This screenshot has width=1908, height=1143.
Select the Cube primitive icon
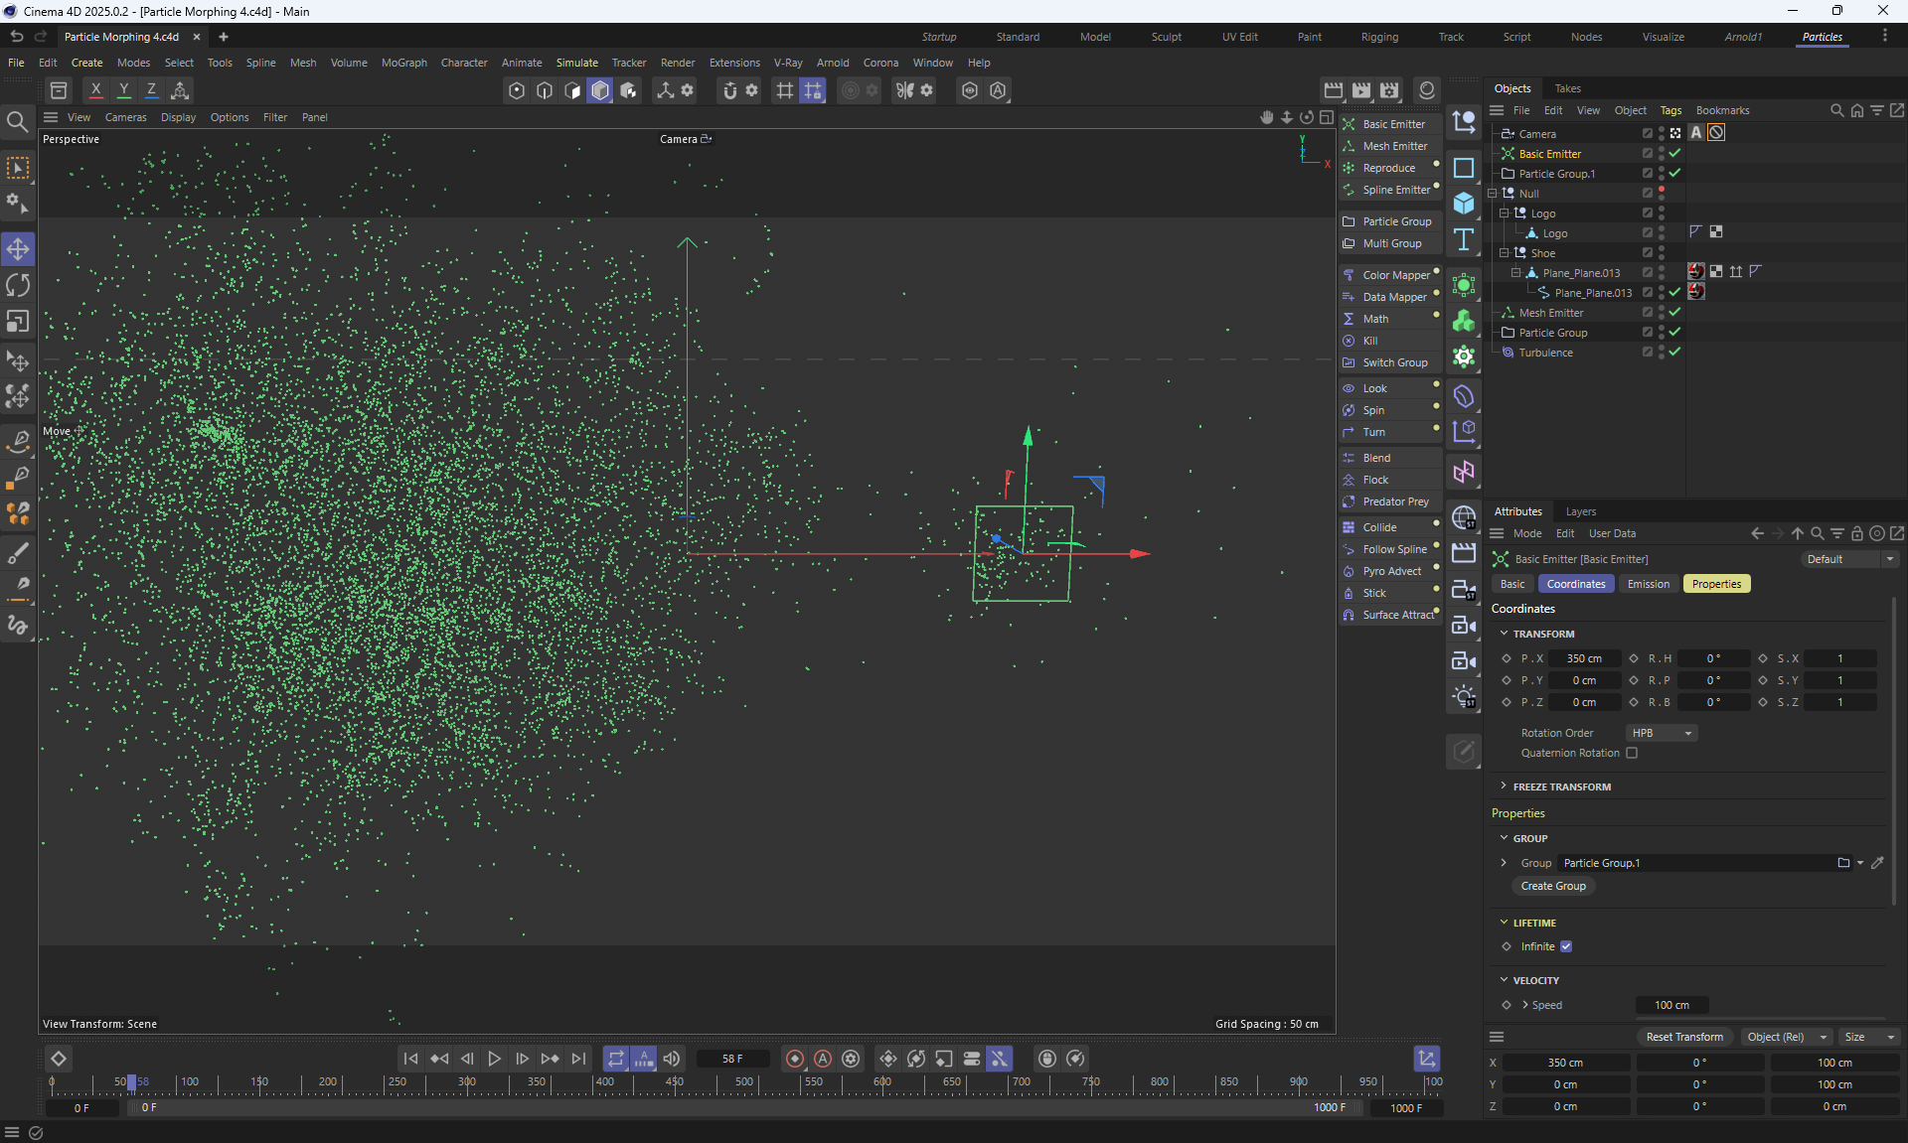(1464, 204)
